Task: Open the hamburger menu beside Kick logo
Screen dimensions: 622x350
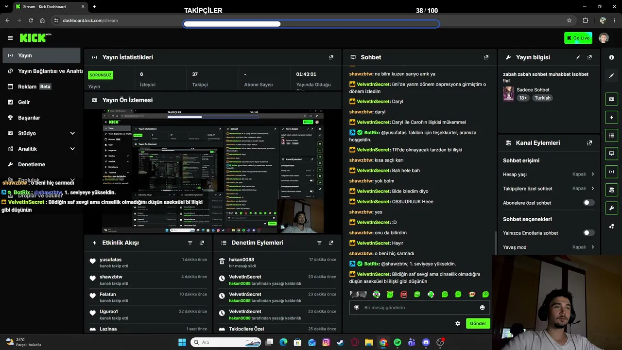Action: 10,38
